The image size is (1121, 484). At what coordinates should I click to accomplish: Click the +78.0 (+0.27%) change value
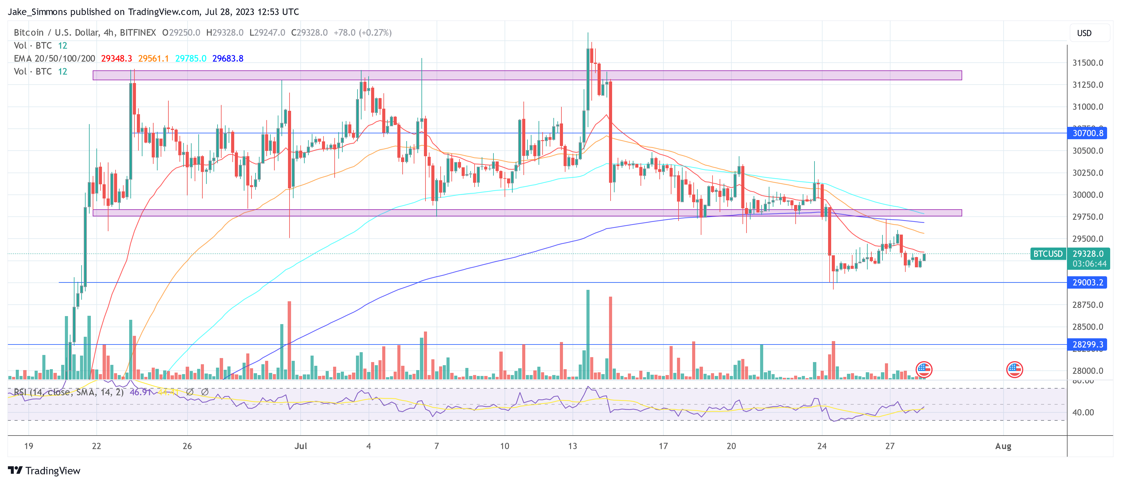(x=362, y=33)
